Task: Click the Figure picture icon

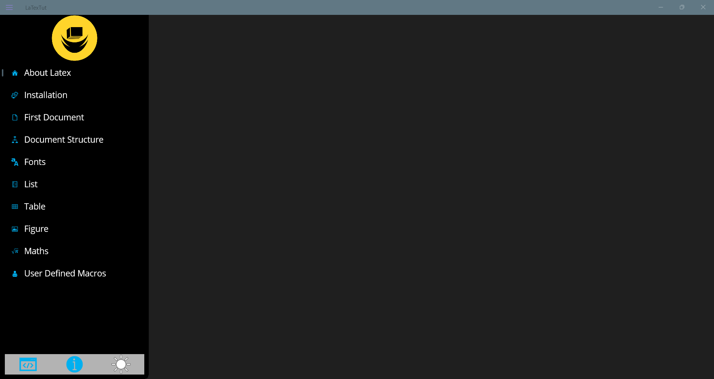Action: click(x=15, y=229)
